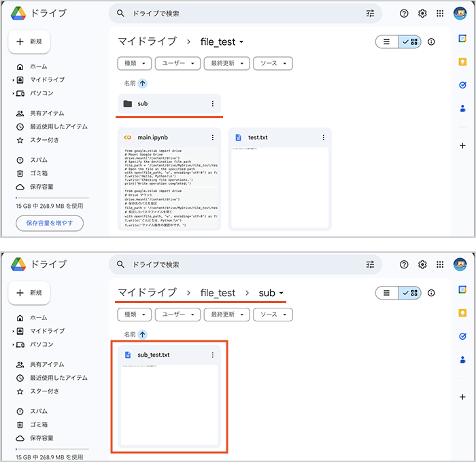Image resolution: width=476 pixels, height=462 pixels.
Task: Click search field in bottom Drive window
Action: (245, 264)
